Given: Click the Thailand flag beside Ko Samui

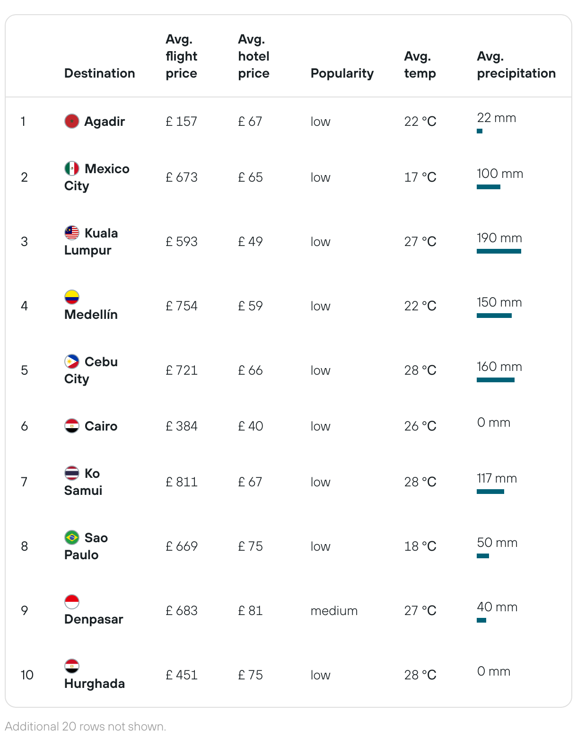Looking at the screenshot, I should [72, 473].
